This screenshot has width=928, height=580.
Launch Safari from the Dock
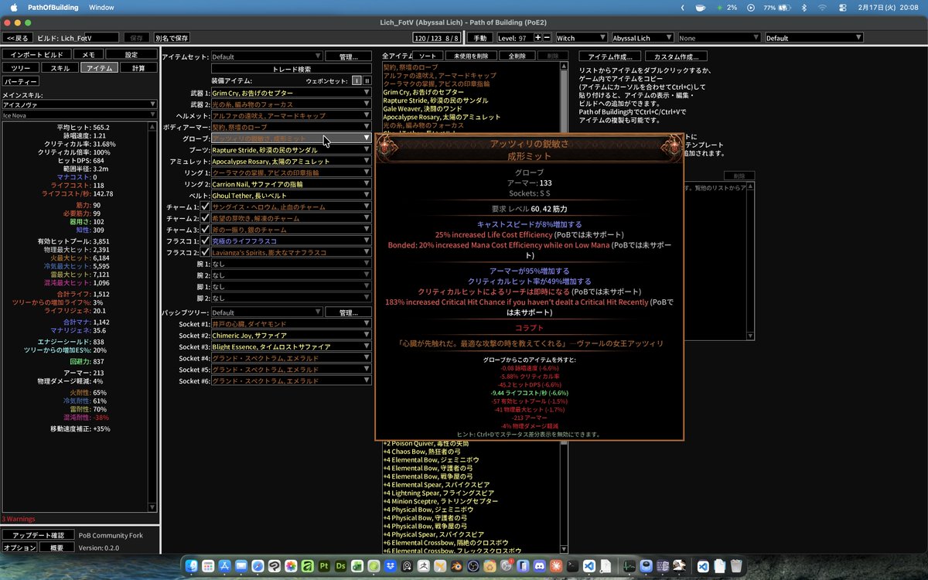(x=258, y=567)
